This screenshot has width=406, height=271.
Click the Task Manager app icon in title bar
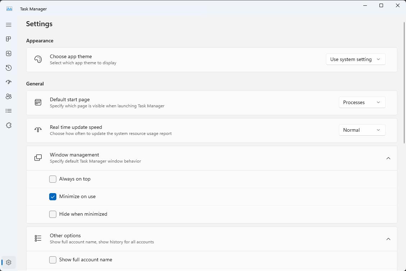pyautogui.click(x=9, y=9)
